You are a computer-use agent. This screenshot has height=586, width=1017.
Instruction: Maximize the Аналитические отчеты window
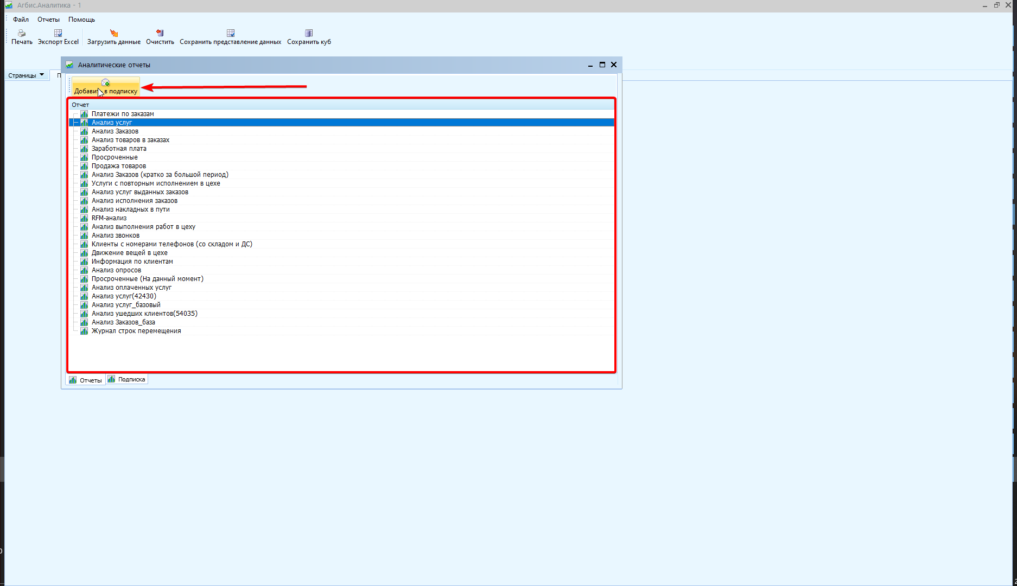[602, 65]
